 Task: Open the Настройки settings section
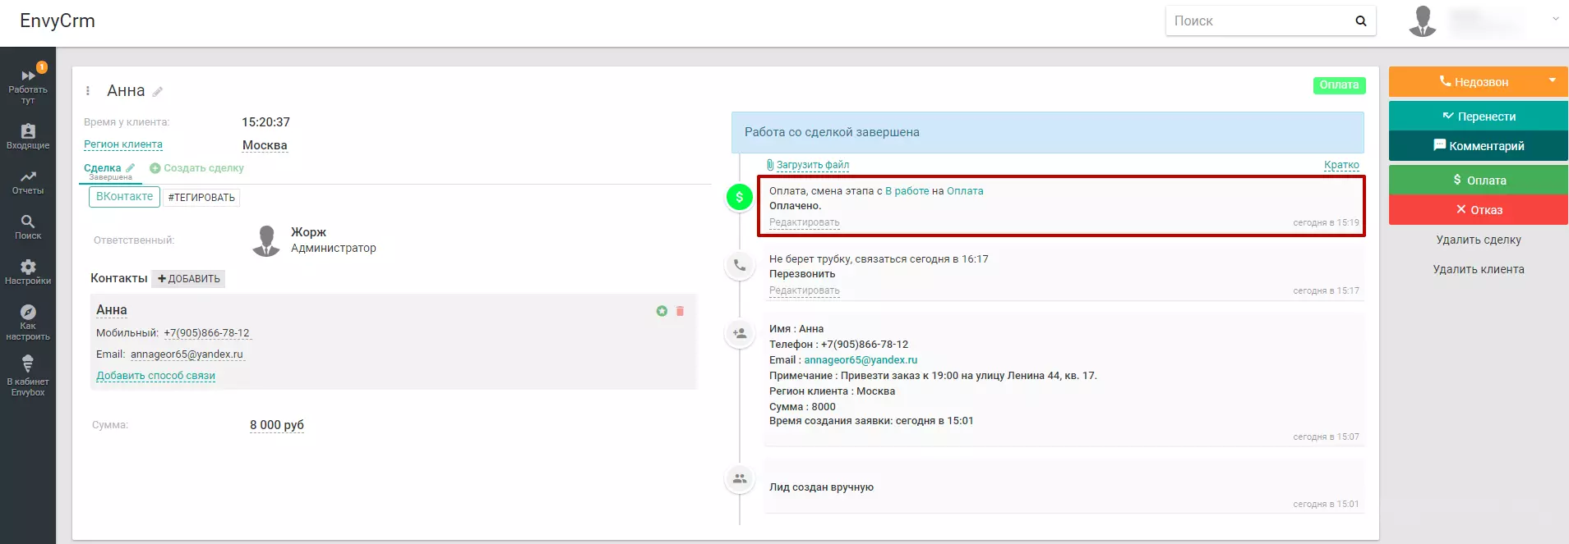pos(28,272)
